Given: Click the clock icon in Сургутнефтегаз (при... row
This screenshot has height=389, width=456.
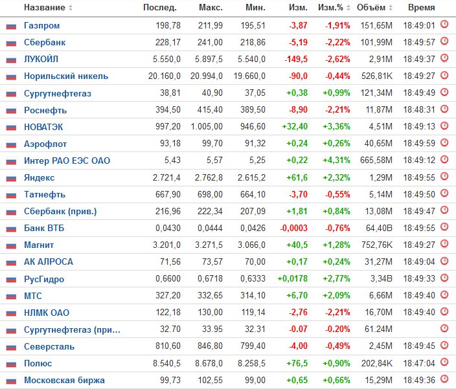Looking at the screenshot, I should 444,328.
